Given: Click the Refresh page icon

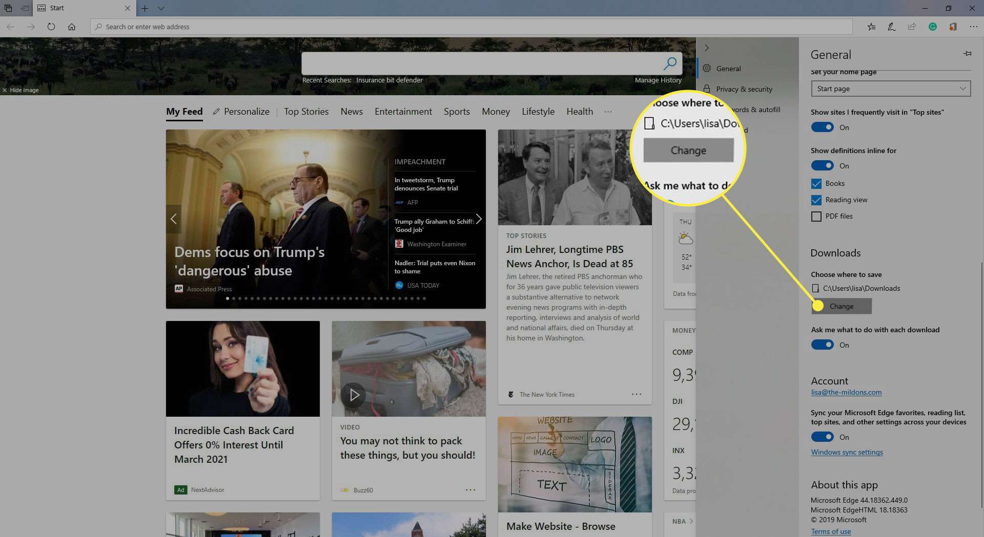Looking at the screenshot, I should (x=51, y=27).
